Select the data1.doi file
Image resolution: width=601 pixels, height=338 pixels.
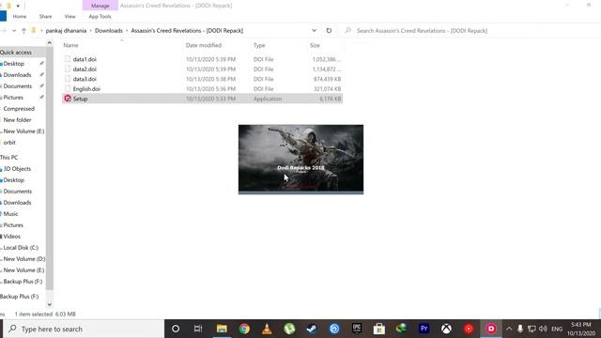tap(85, 59)
